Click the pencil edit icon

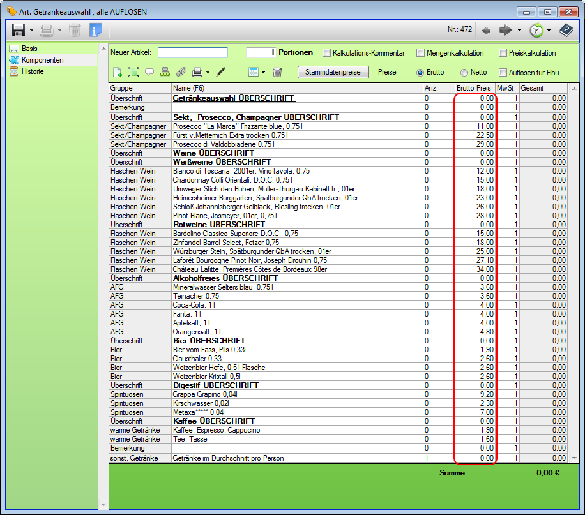click(x=221, y=72)
